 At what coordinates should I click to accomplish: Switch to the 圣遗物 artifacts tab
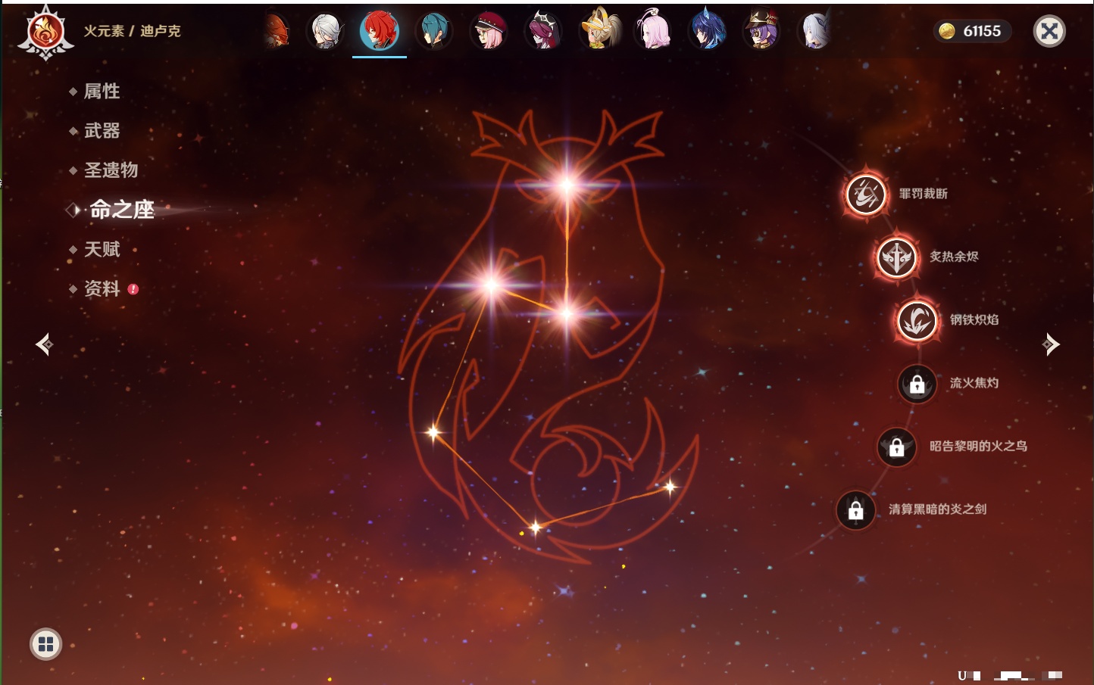point(111,170)
